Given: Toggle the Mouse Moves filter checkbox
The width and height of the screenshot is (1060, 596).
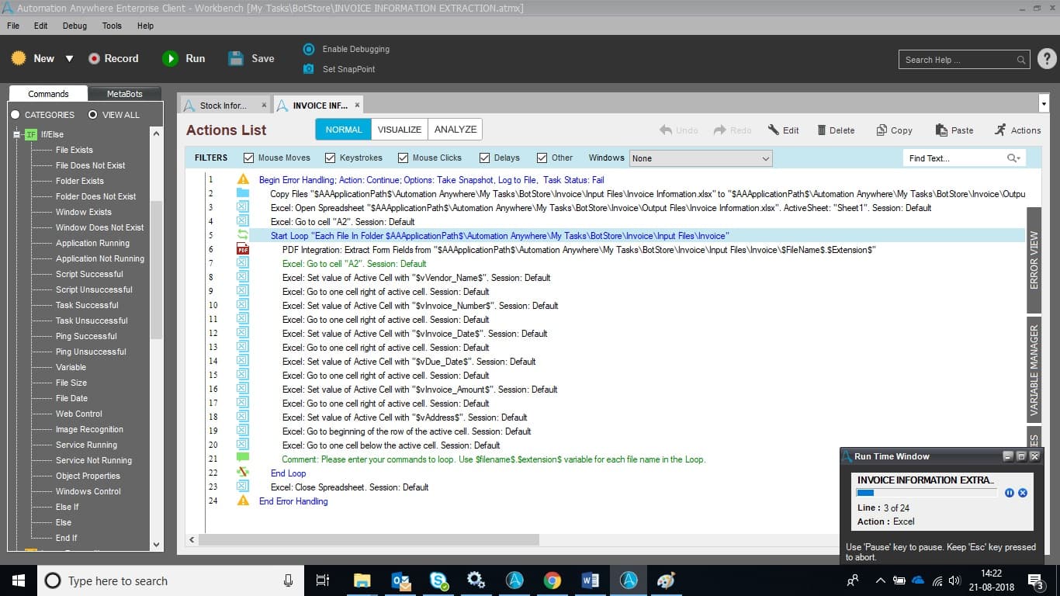Looking at the screenshot, I should (248, 158).
